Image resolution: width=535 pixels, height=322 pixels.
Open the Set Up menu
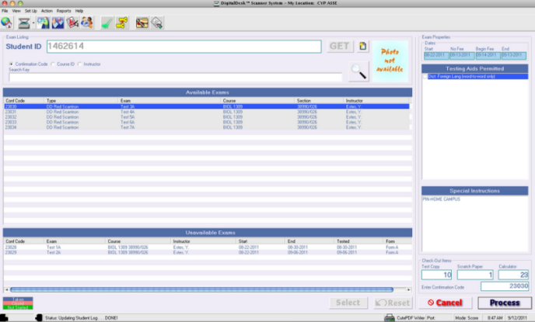coord(30,11)
